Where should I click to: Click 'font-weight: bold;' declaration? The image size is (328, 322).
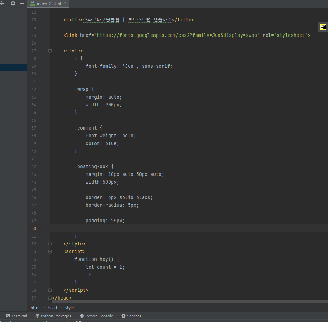pos(111,136)
